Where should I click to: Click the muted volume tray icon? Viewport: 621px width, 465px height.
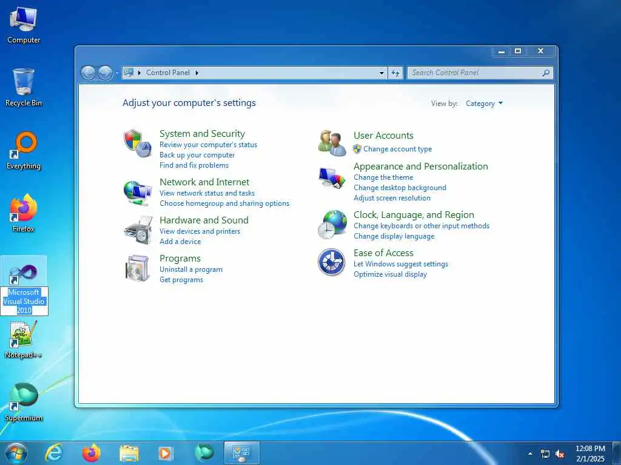click(560, 454)
